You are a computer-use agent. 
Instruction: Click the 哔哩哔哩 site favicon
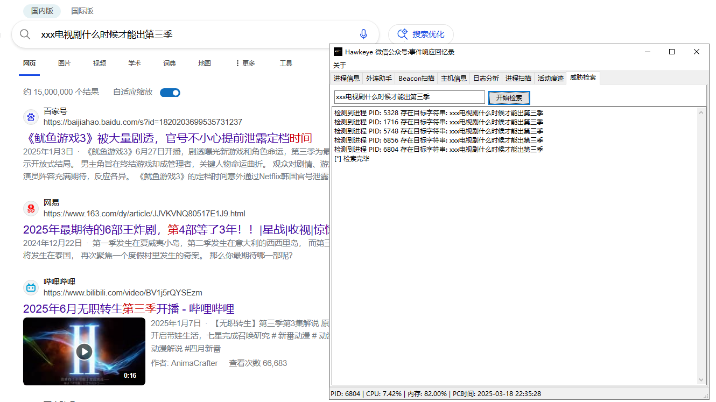(31, 287)
